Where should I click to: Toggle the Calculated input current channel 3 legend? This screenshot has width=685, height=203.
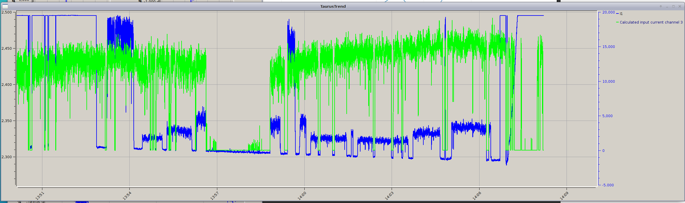(x=651, y=22)
